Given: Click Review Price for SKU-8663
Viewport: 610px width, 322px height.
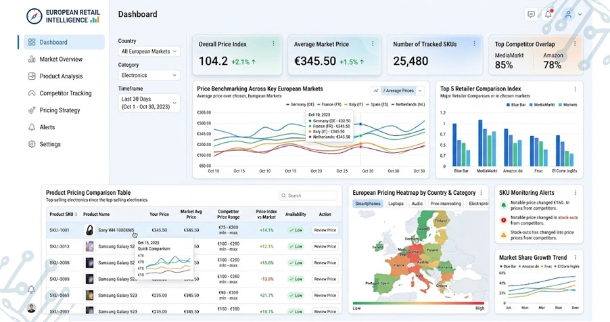Looking at the screenshot, I should (x=325, y=296).
